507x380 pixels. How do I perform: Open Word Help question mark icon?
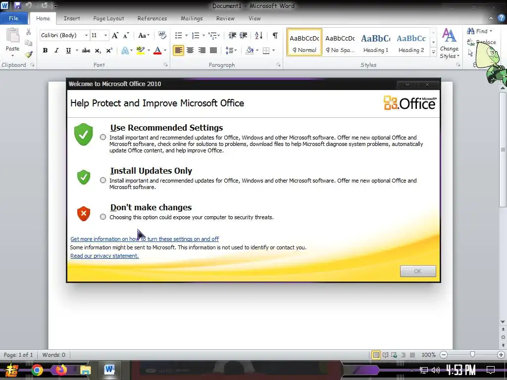(501, 18)
